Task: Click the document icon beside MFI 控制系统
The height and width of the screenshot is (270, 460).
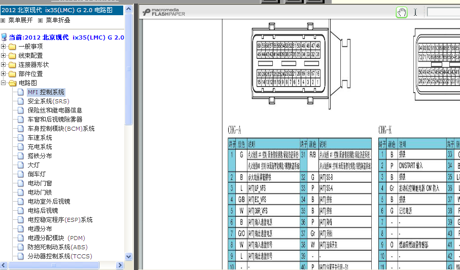Action: (20, 92)
